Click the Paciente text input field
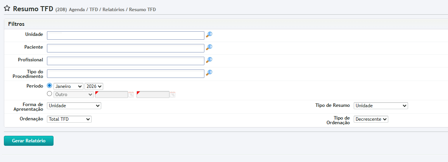 click(x=125, y=48)
